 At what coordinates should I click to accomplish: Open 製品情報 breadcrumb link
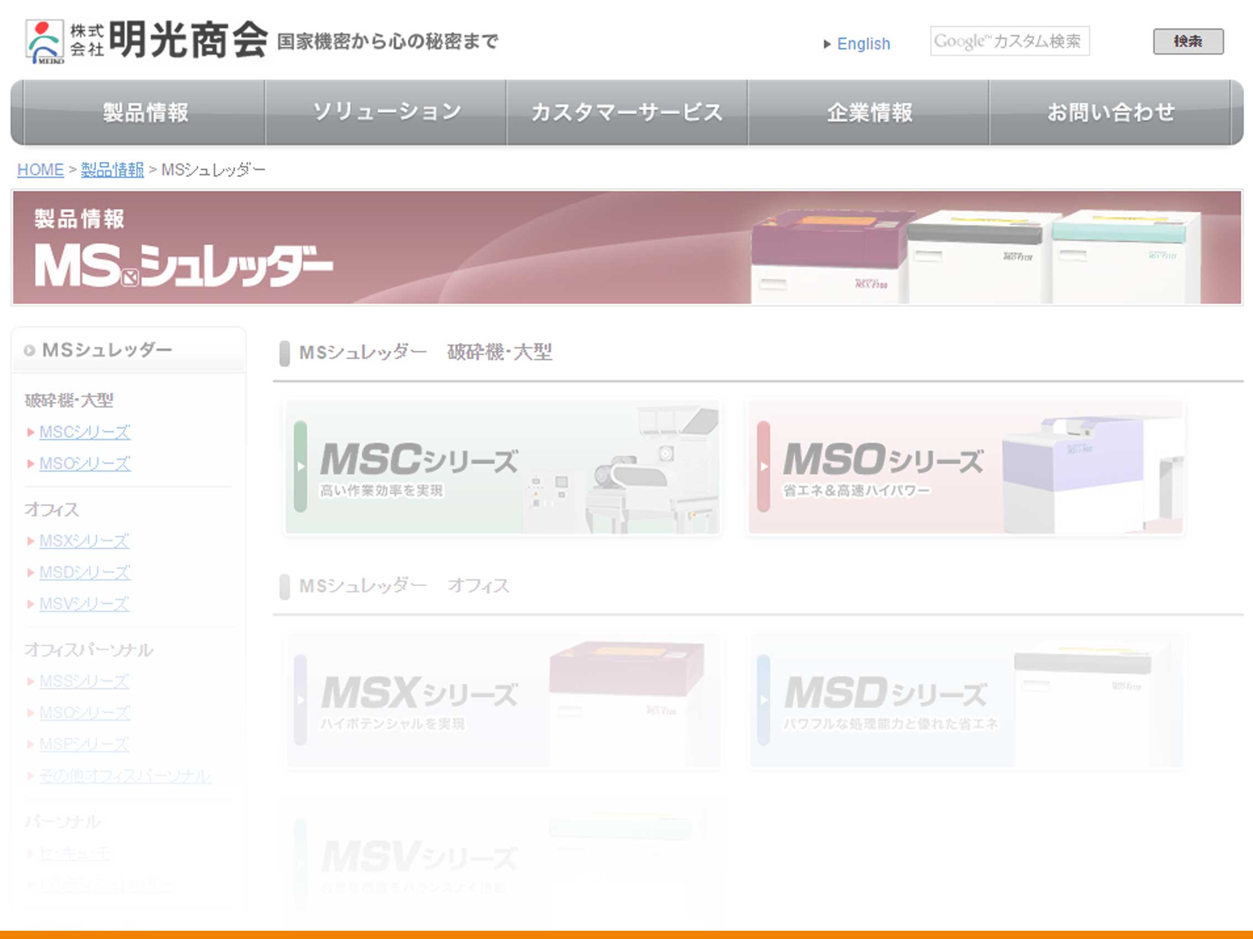112,169
